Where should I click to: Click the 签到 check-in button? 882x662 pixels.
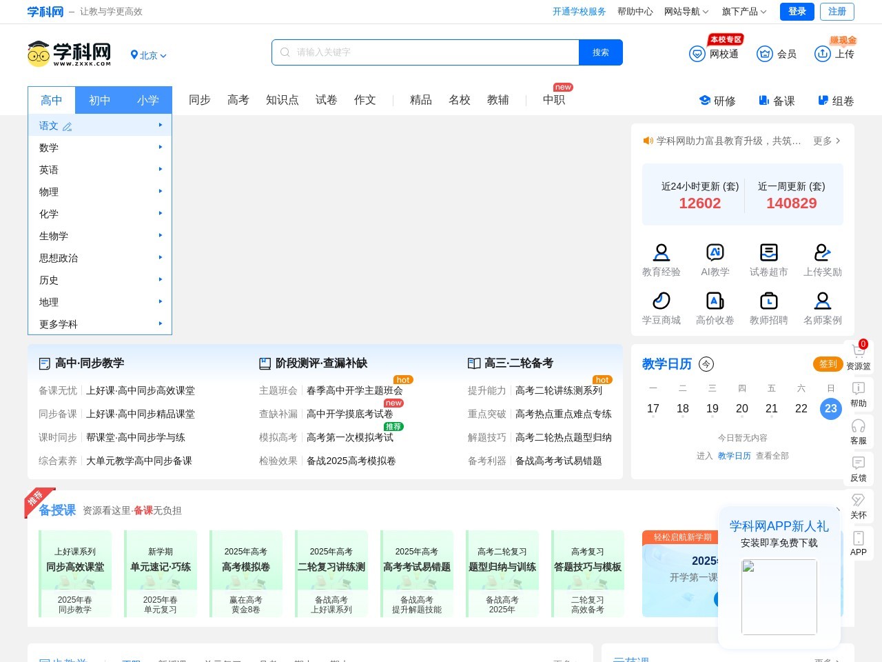click(x=828, y=364)
